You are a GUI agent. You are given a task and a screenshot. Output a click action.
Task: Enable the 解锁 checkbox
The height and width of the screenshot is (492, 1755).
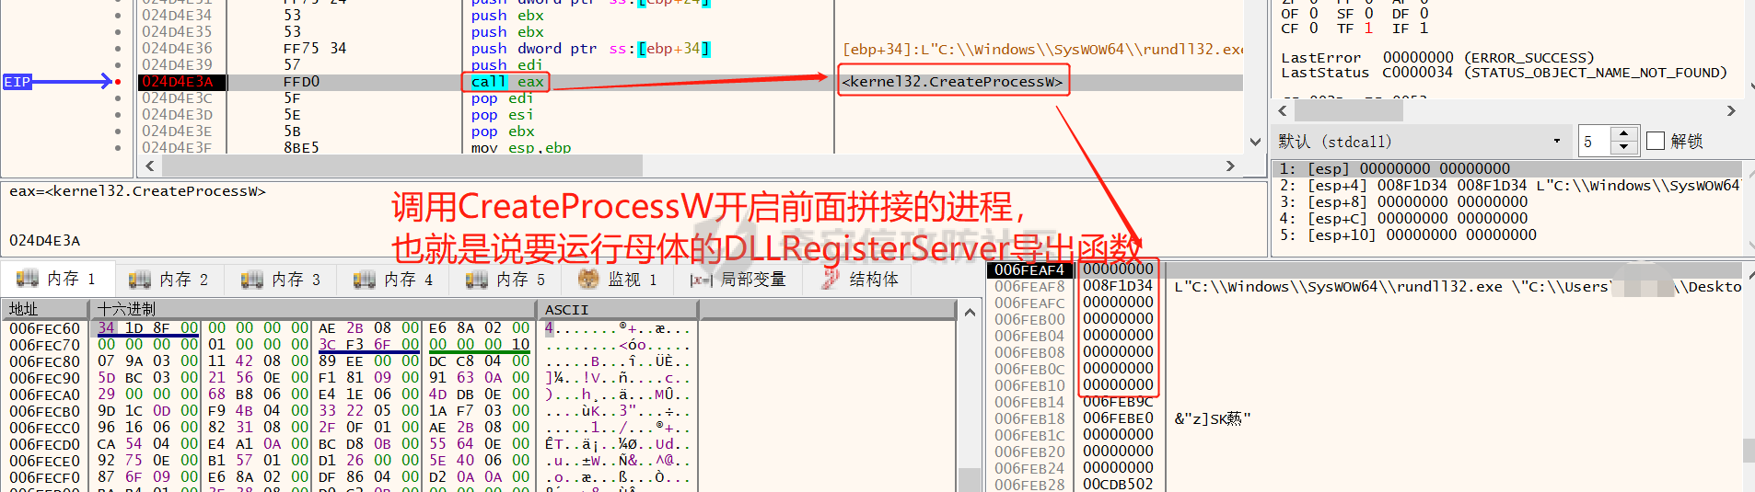coord(1656,141)
